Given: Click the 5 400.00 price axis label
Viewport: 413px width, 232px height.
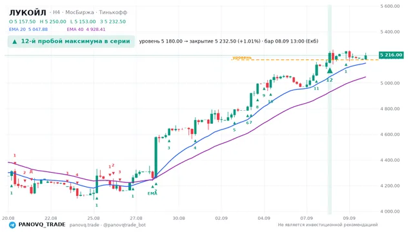Looking at the screenshot, I should [x=390, y=32].
